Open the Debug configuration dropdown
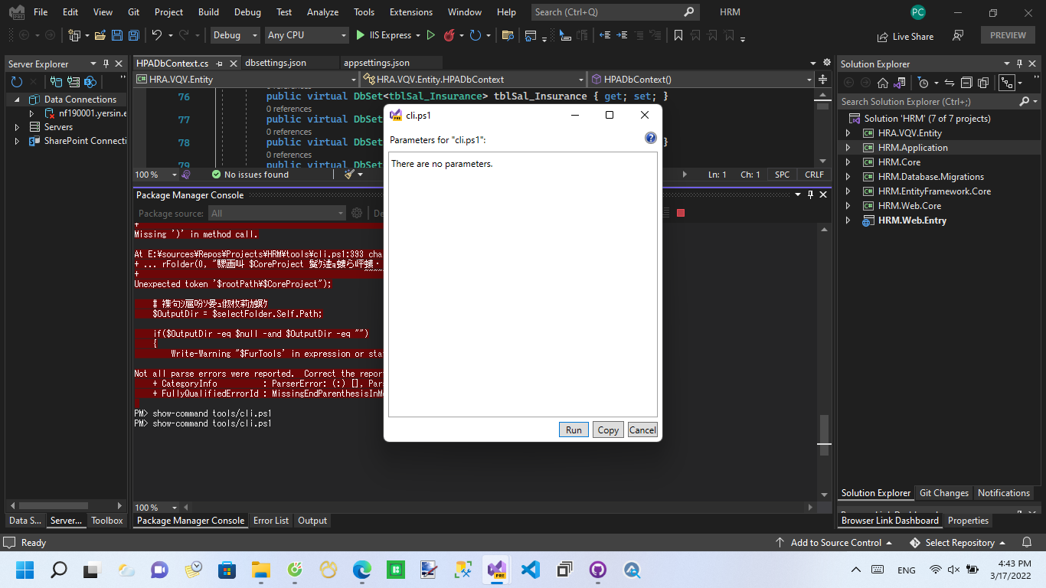Viewport: 1046px width, 588px height. tap(236, 35)
